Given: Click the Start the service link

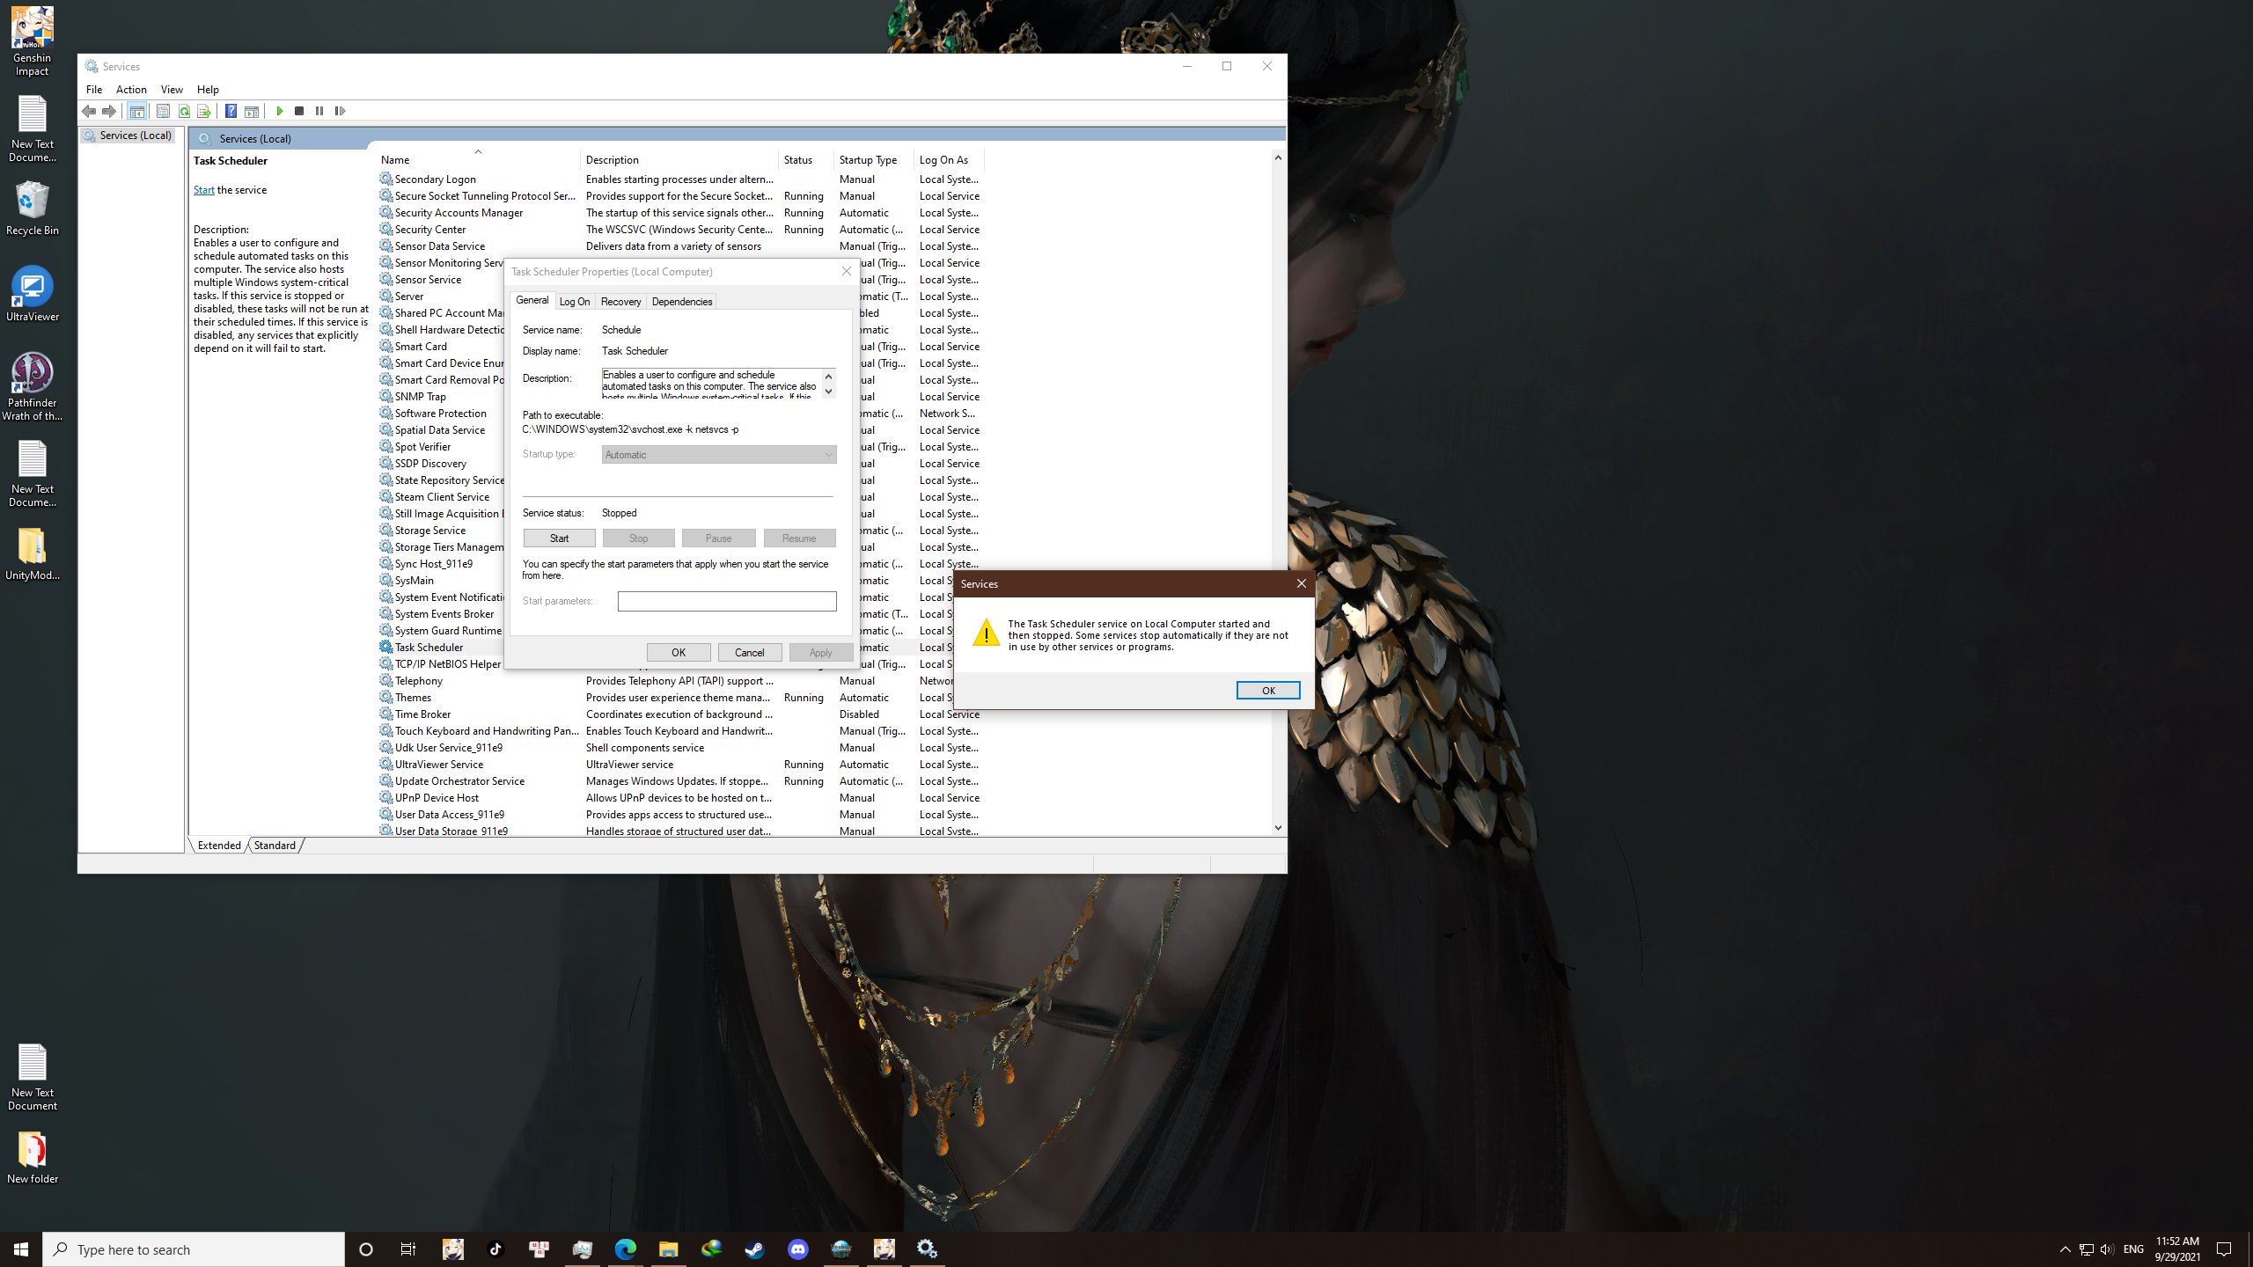Looking at the screenshot, I should click(x=203, y=189).
